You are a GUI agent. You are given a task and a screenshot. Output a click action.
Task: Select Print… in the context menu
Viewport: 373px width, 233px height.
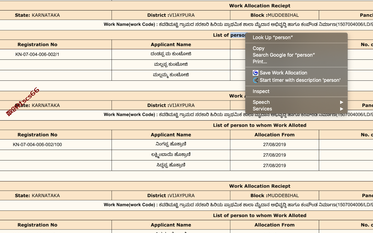point(296,62)
